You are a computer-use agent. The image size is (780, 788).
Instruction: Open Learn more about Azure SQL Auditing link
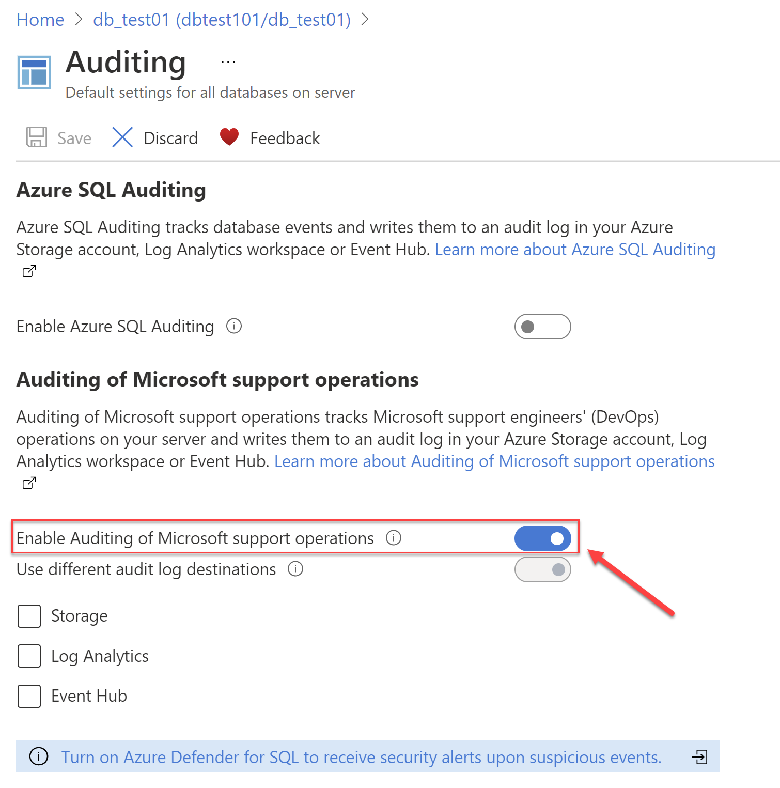pos(575,250)
